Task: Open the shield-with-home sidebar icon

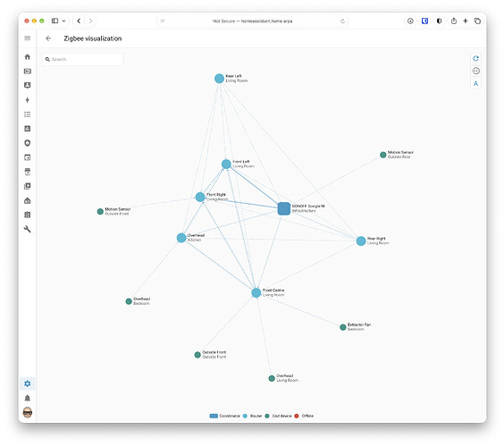Action: [x=28, y=143]
